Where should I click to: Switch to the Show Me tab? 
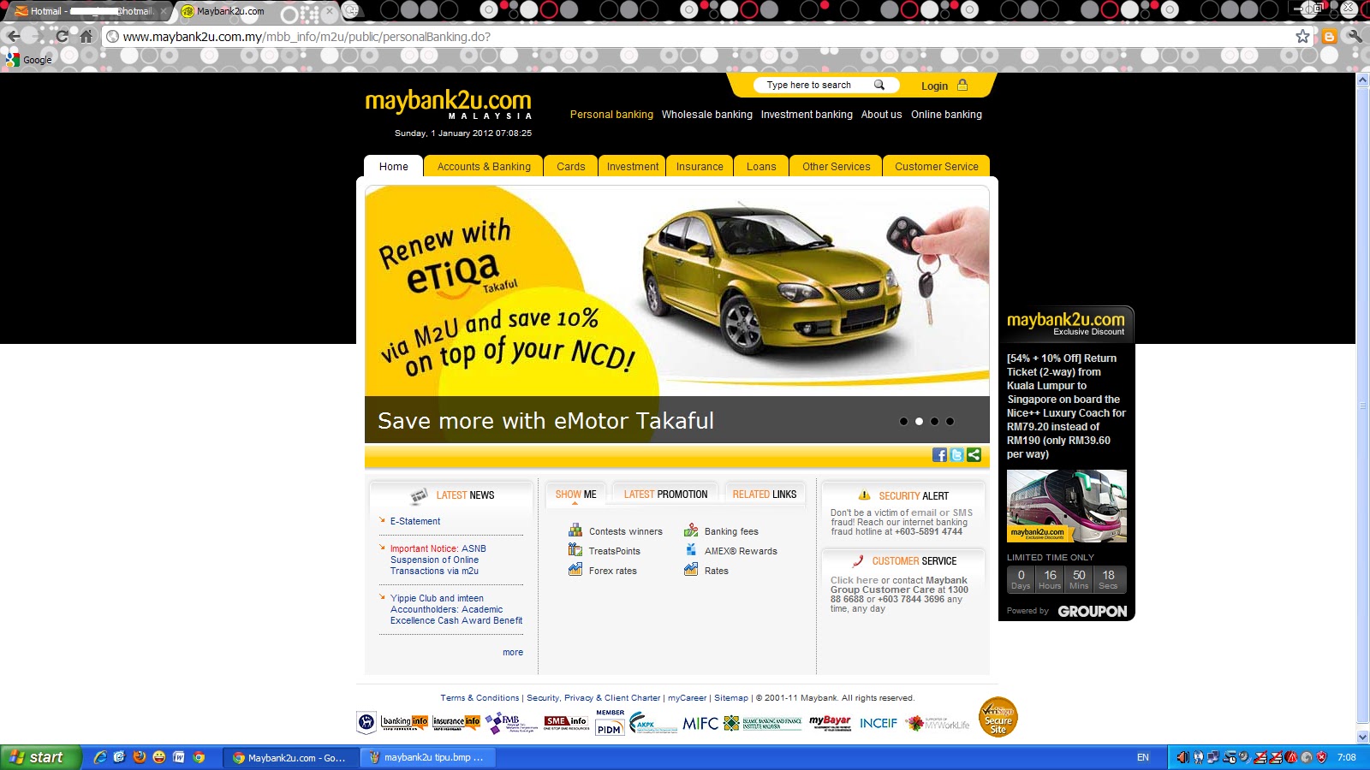tap(576, 495)
